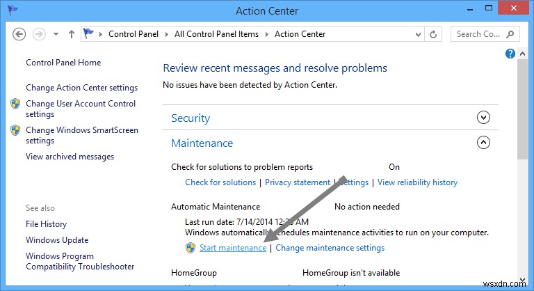Click 'Last run date' text line
The image size is (534, 291).
(x=247, y=222)
